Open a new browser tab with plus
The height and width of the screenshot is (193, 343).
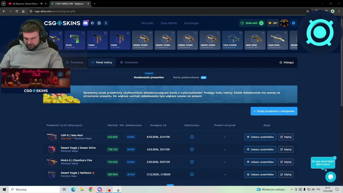95,3
